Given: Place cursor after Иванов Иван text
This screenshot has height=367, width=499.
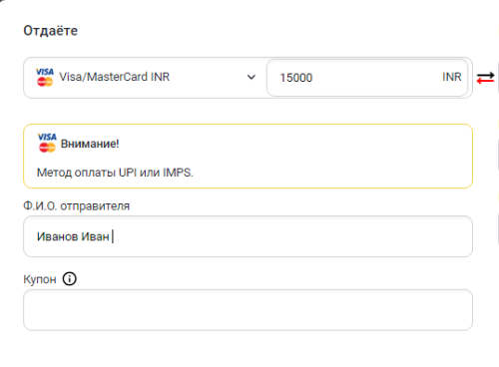Looking at the screenshot, I should pyautogui.click(x=112, y=236).
